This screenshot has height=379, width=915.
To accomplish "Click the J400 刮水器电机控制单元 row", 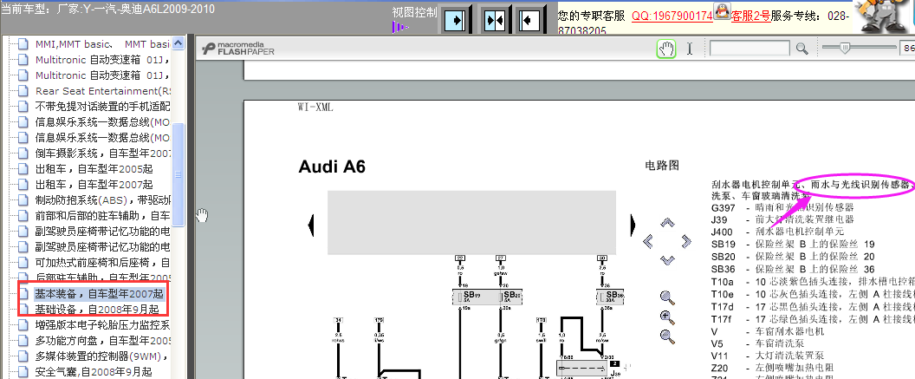I will tap(776, 232).
